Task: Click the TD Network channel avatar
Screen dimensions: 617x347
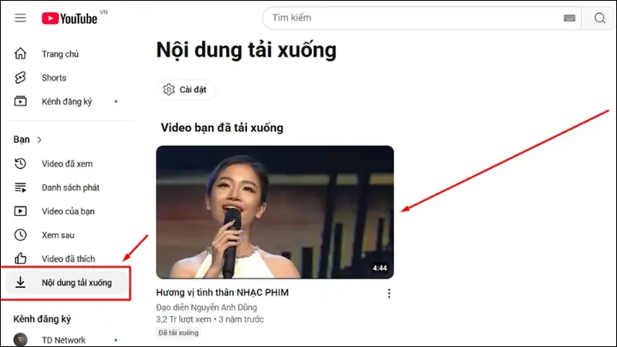Action: [x=21, y=340]
